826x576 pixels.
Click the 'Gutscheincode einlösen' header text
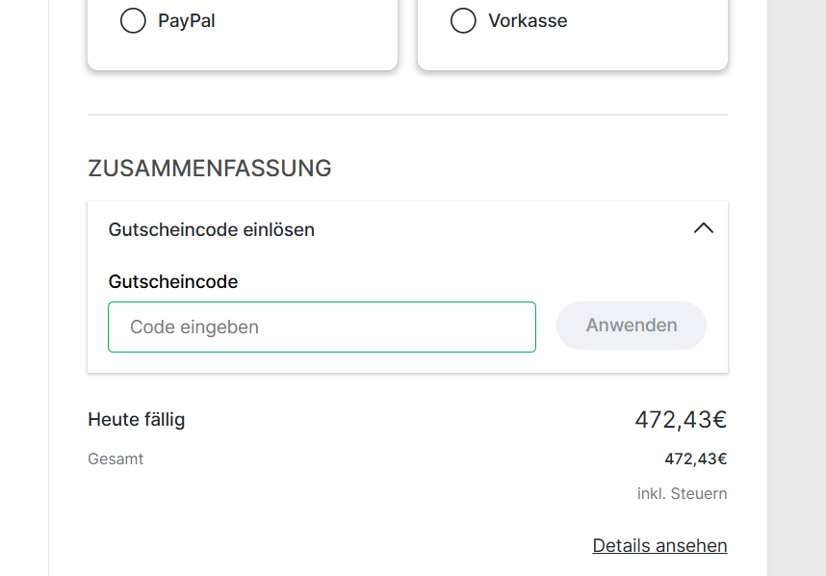click(x=212, y=229)
